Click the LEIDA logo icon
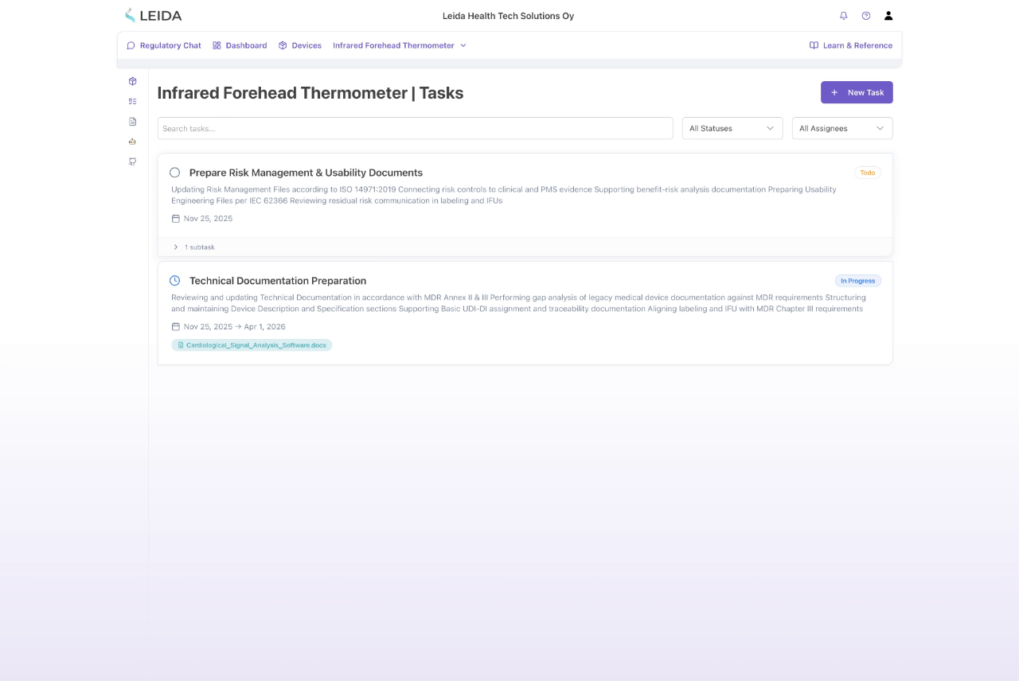 tap(128, 14)
